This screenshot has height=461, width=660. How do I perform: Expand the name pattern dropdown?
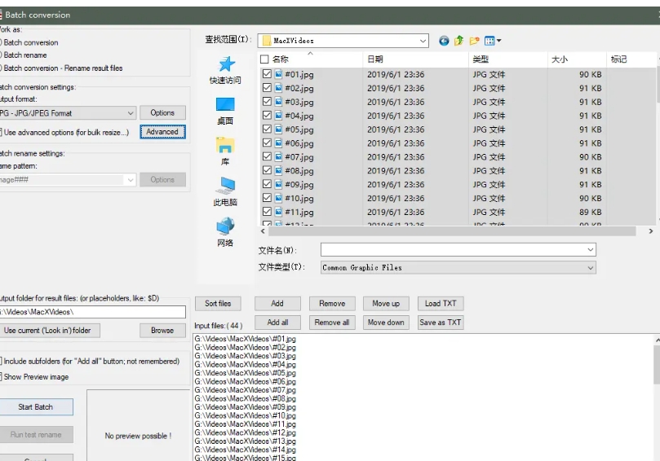coord(131,180)
